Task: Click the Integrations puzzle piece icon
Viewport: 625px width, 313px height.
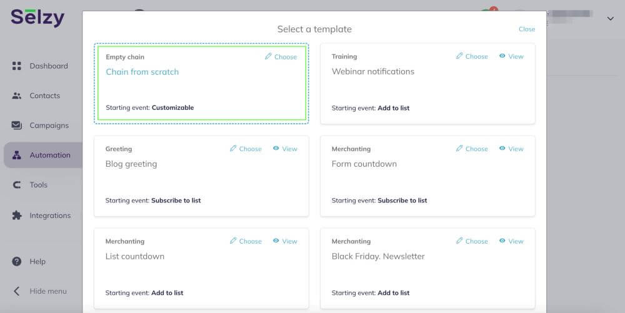Action: click(16, 216)
